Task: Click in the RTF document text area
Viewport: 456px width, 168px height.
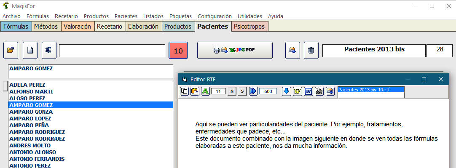Action: (x=314, y=134)
